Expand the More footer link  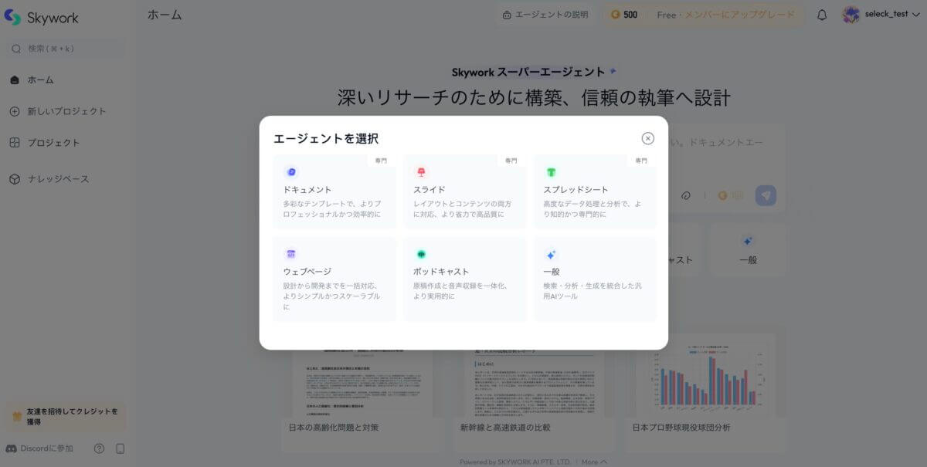click(593, 462)
